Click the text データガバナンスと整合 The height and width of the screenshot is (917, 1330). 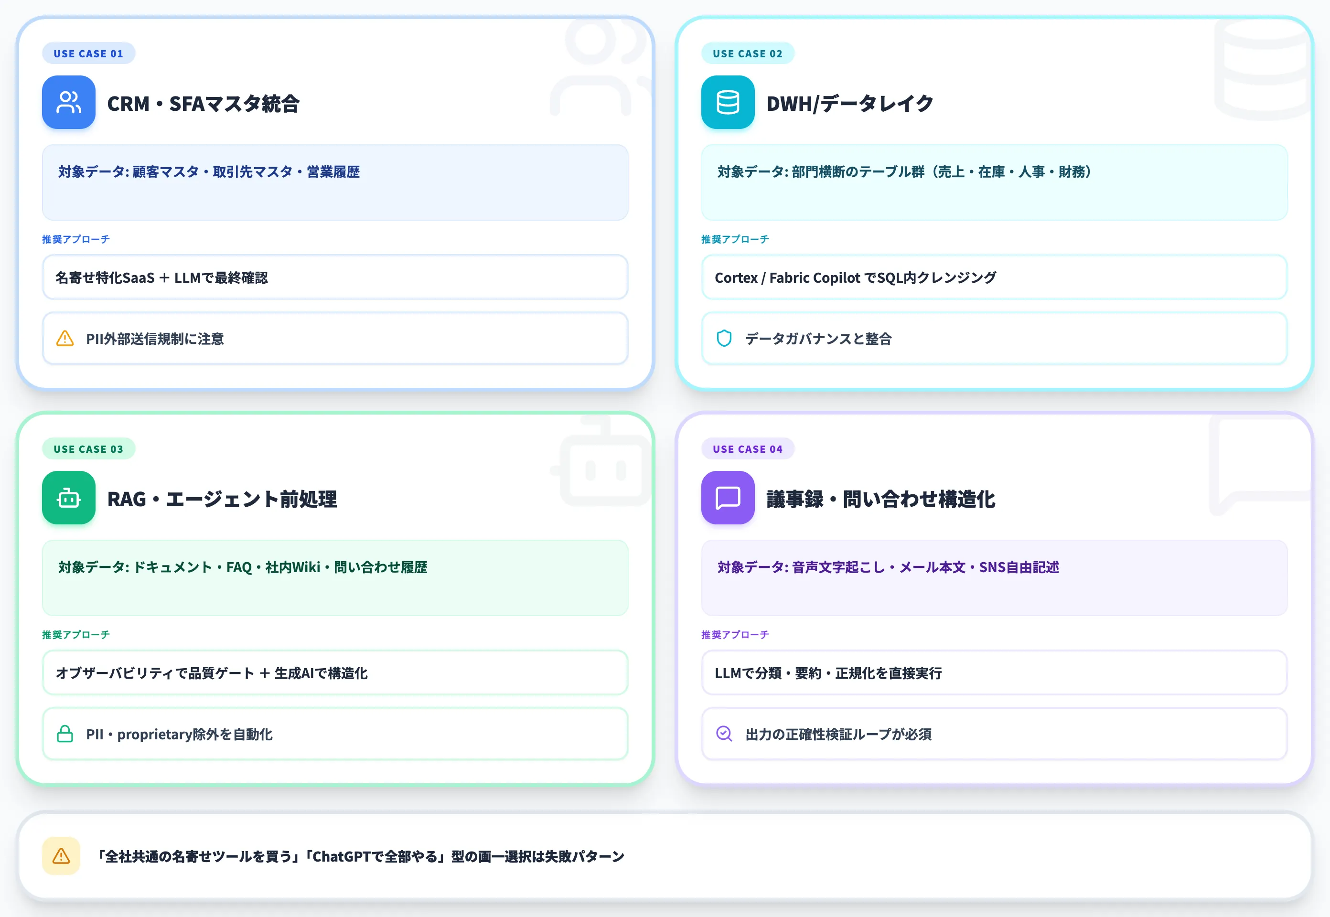(818, 339)
